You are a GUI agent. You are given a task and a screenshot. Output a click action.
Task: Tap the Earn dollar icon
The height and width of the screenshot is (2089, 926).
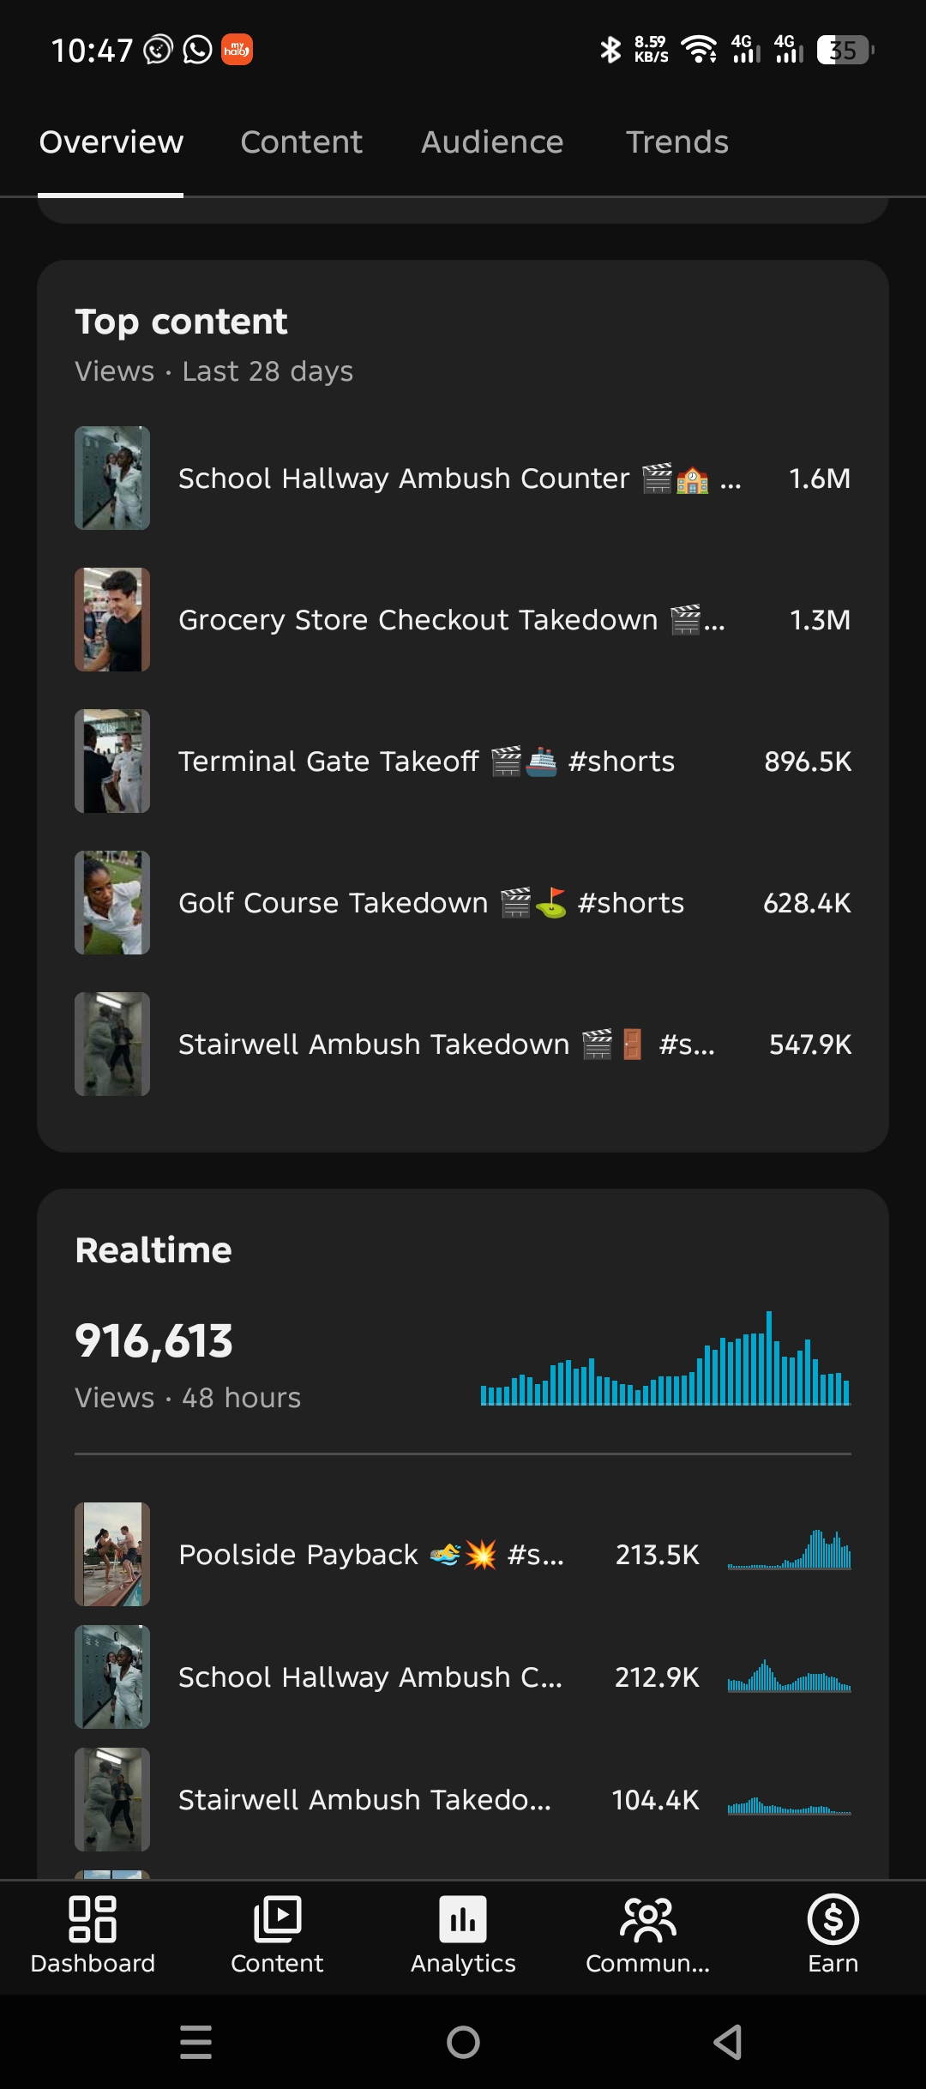[x=833, y=1918]
